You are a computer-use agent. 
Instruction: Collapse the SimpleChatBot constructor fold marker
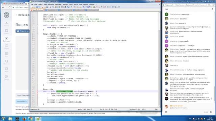pyautogui.click(x=37, y=34)
